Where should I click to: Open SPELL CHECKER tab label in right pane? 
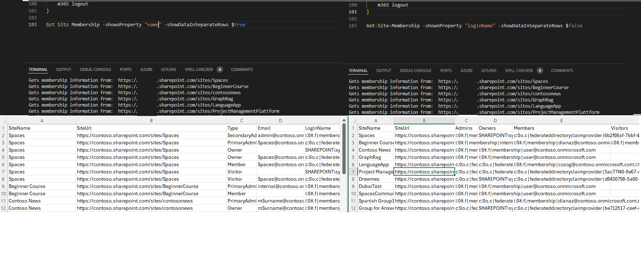coord(519,71)
